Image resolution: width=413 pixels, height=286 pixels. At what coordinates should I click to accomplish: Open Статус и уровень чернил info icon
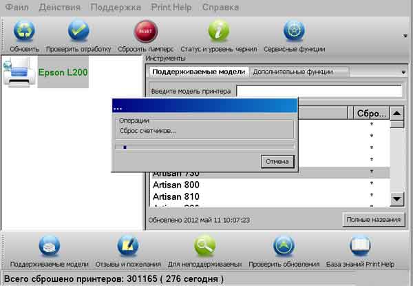218,32
